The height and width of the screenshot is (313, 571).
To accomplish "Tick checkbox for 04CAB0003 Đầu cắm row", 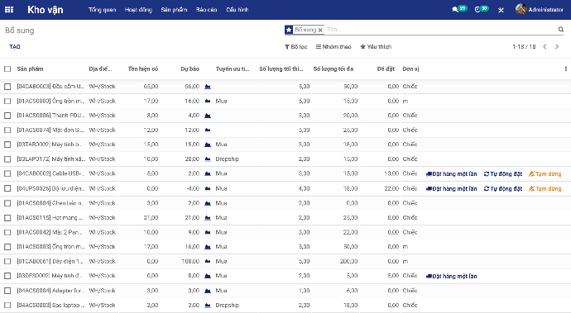I will coord(7,87).
